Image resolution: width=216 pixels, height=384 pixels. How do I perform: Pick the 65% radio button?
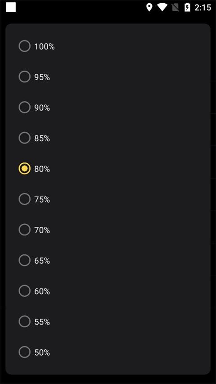[24, 261]
